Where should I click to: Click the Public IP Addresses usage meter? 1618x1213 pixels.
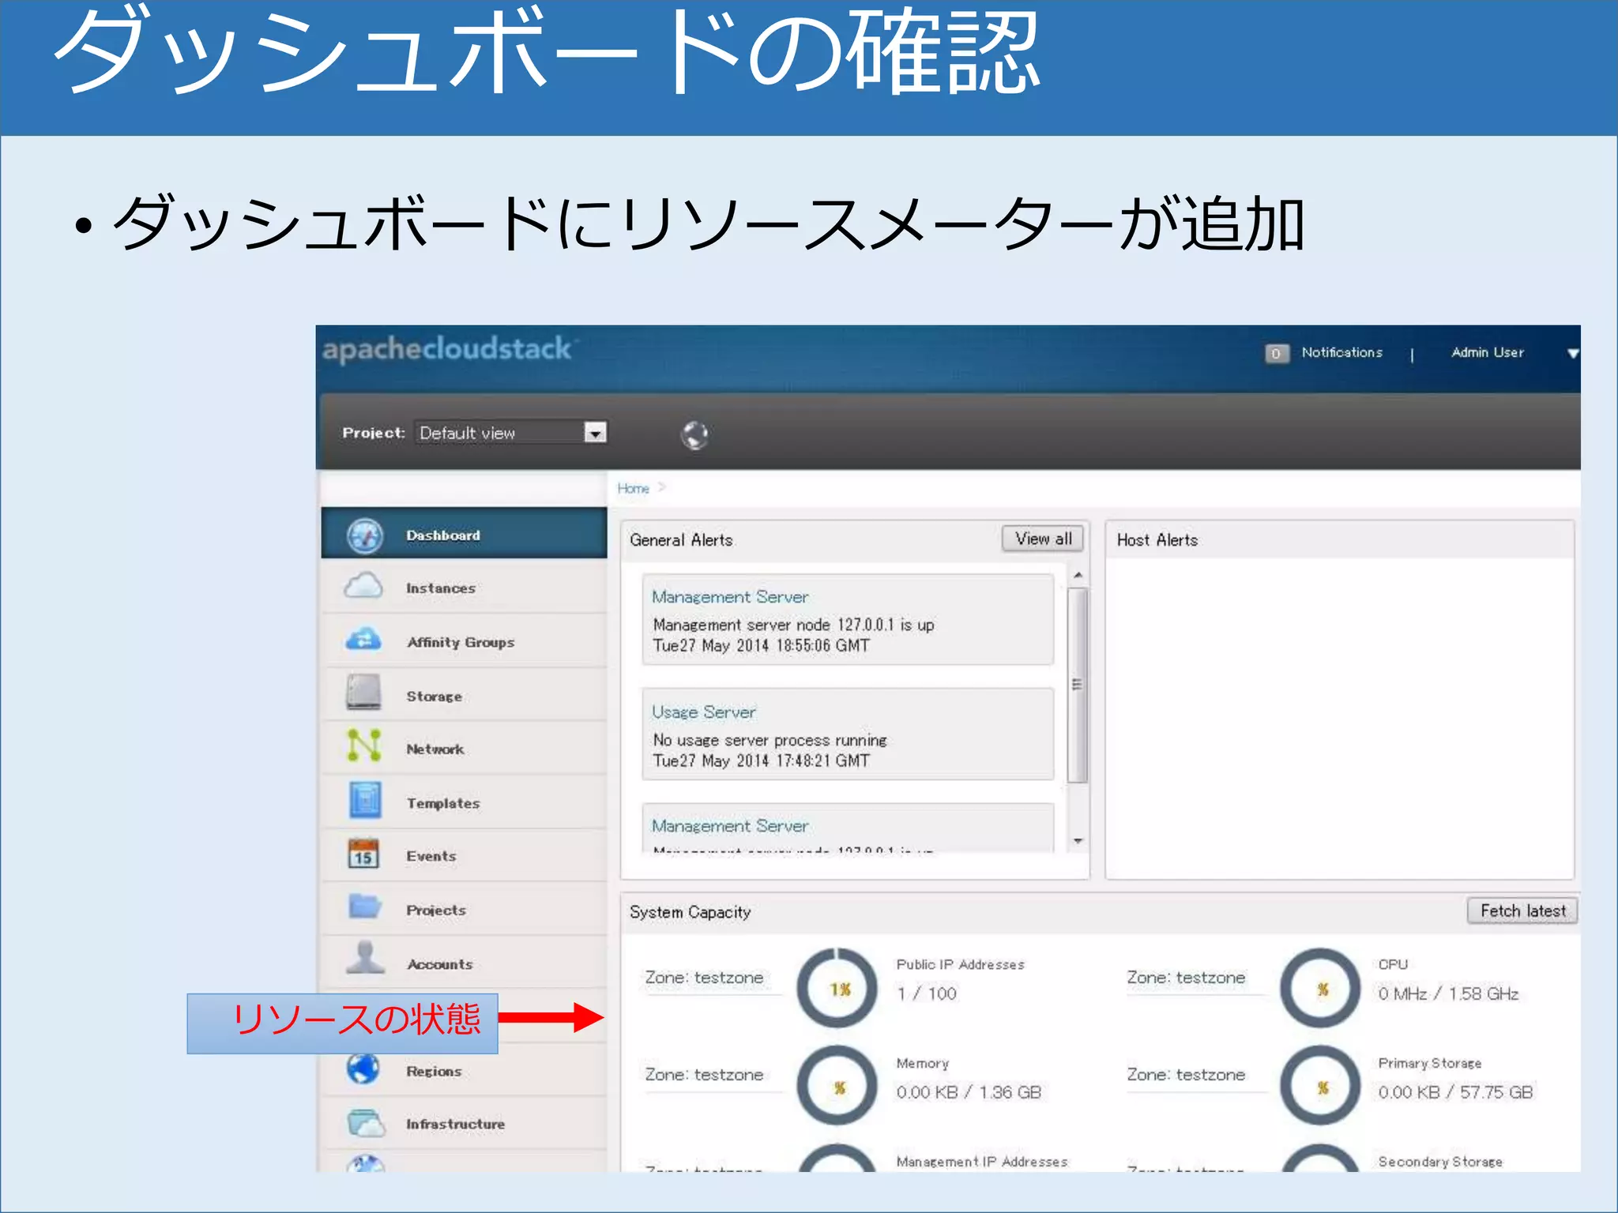click(837, 988)
